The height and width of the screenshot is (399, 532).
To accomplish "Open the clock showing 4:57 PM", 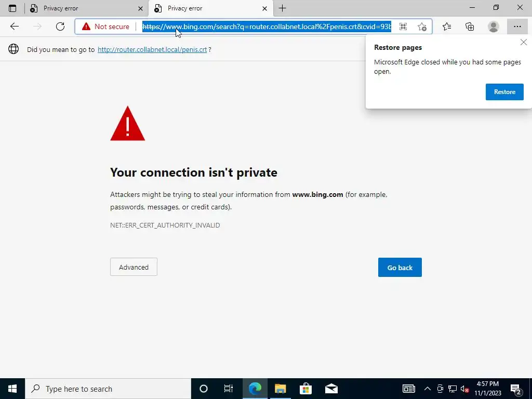I will click(487, 389).
